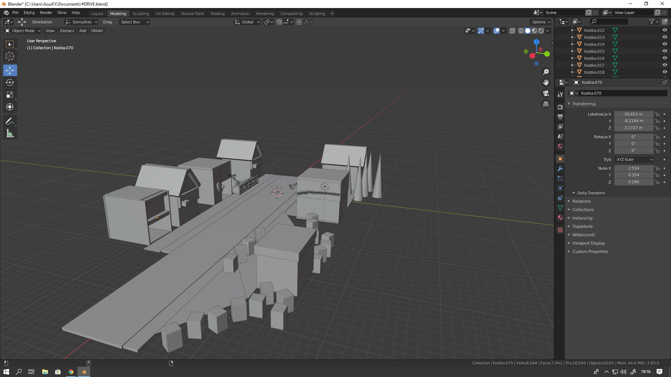671x377 pixels.
Task: Open Render properties tab
Action: 560,107
